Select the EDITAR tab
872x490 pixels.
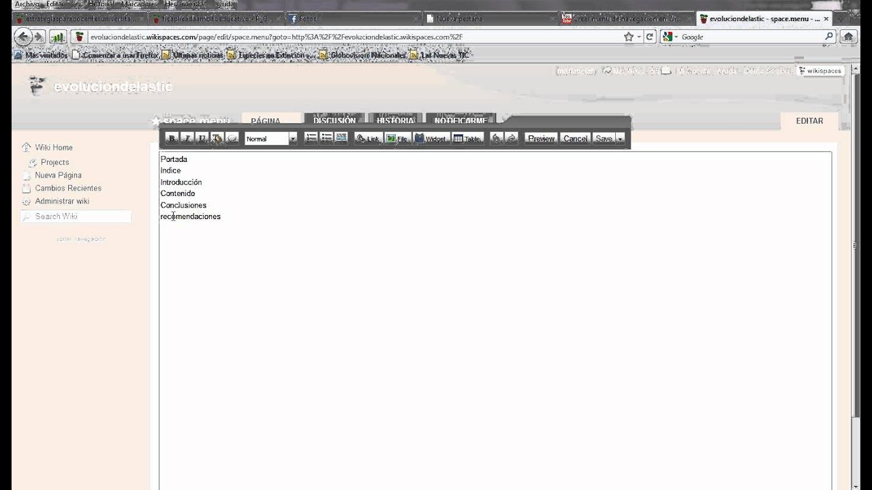(x=809, y=120)
